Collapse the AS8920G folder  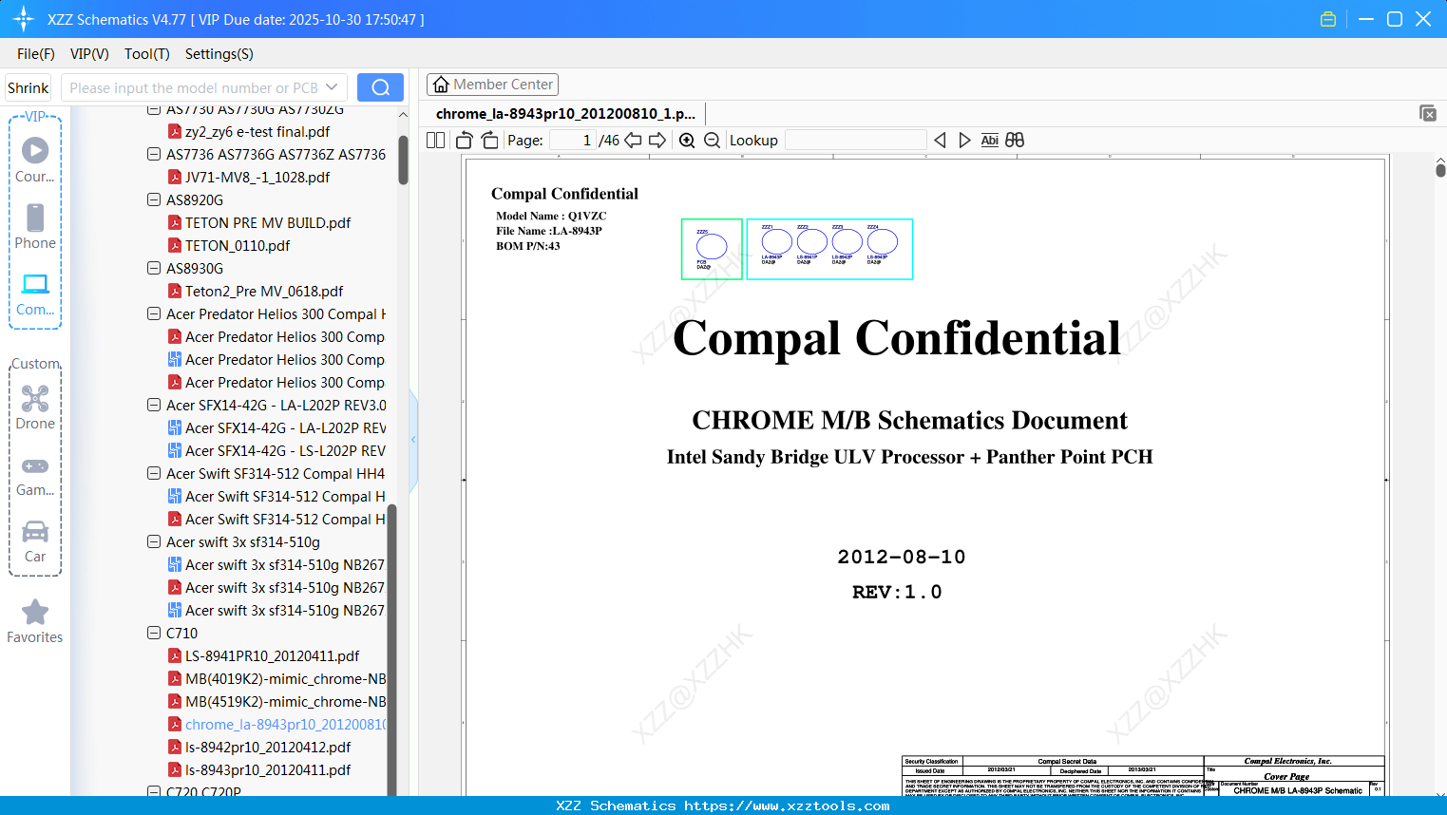click(154, 199)
